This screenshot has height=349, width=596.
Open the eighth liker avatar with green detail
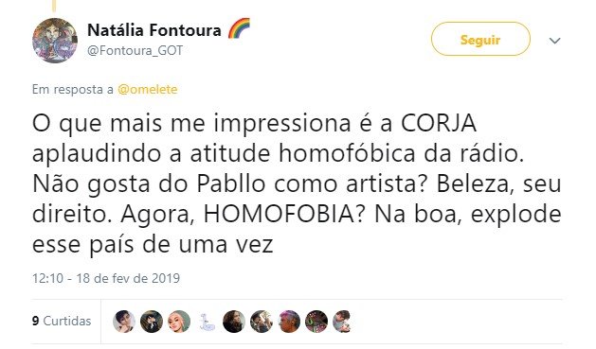(316, 322)
